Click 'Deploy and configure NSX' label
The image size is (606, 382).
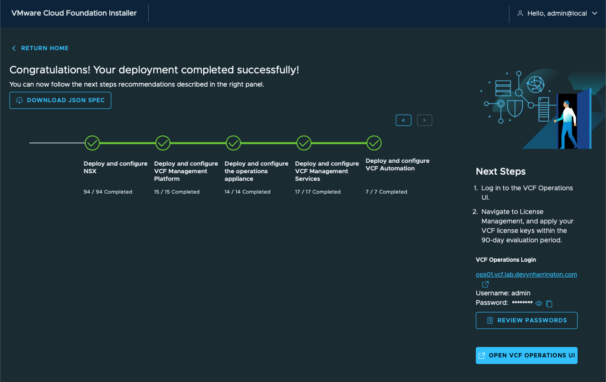[x=116, y=167]
